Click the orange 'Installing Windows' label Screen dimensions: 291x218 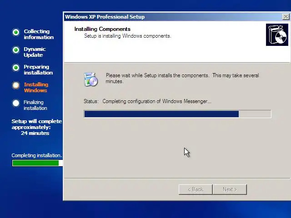(36, 87)
